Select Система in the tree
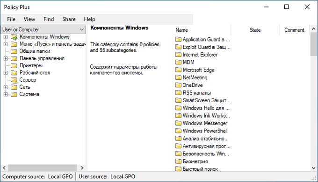Screen dimensions: 318x182 (x=29, y=94)
